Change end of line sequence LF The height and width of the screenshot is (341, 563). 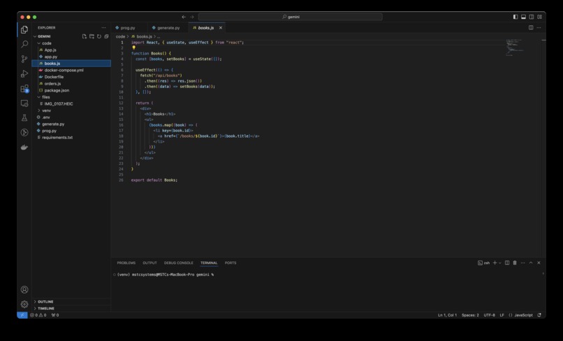click(502, 315)
